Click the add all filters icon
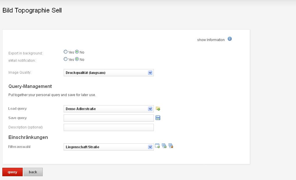This screenshot has height=180, width=296. pos(164,146)
